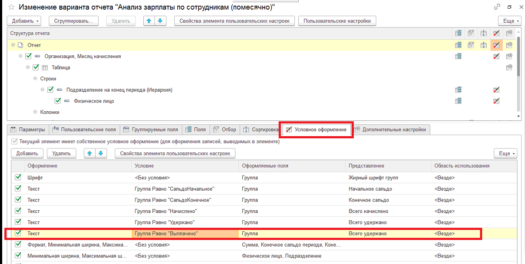The image size is (525, 264).
Task: Click the selected fields icon in the Отчет row
Action: [x=458, y=45]
